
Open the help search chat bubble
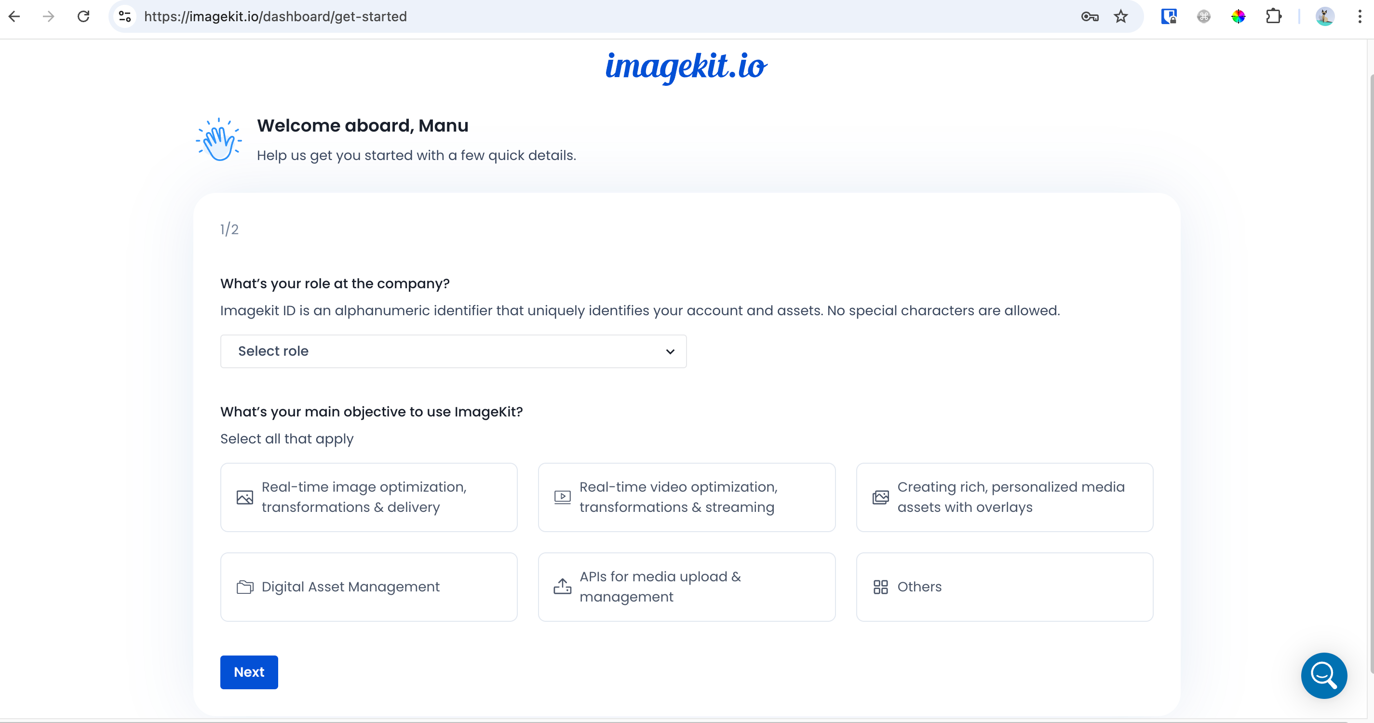pyautogui.click(x=1323, y=675)
